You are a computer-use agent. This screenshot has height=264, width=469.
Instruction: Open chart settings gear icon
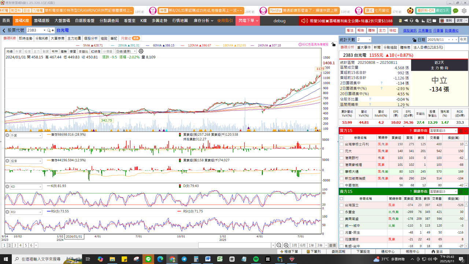click(141, 51)
